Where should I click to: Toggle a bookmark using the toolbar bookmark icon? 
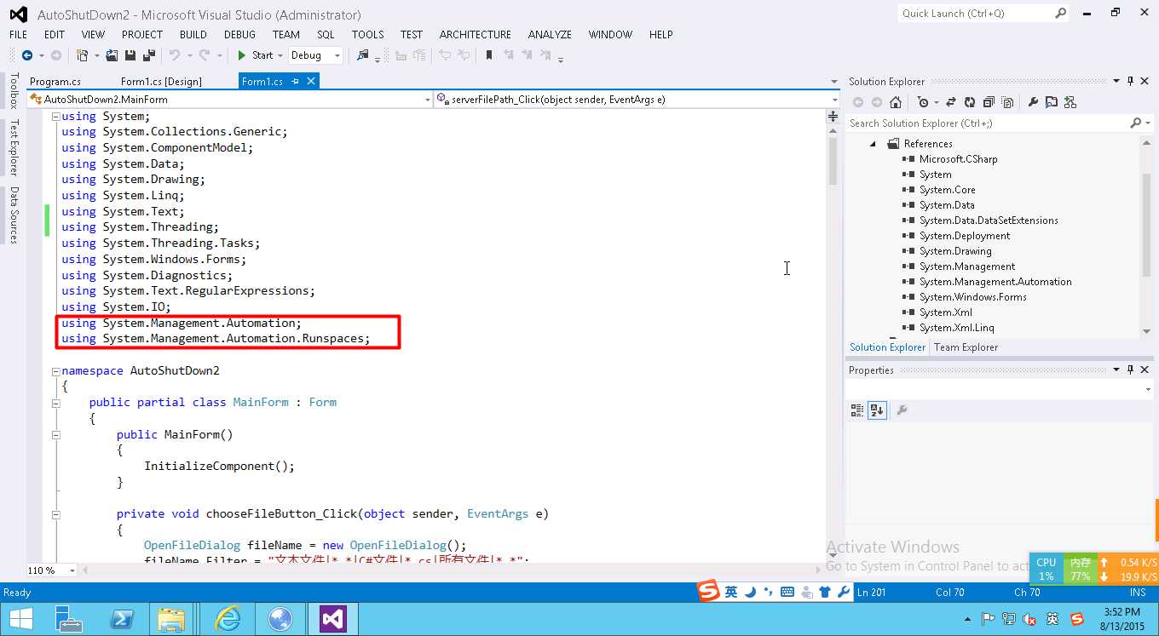[x=489, y=55]
